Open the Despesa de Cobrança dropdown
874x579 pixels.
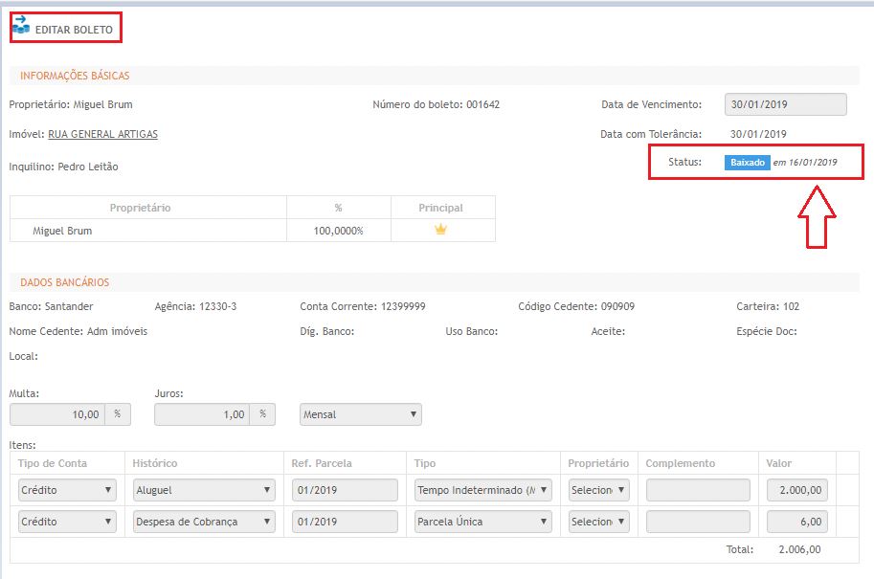point(204,522)
